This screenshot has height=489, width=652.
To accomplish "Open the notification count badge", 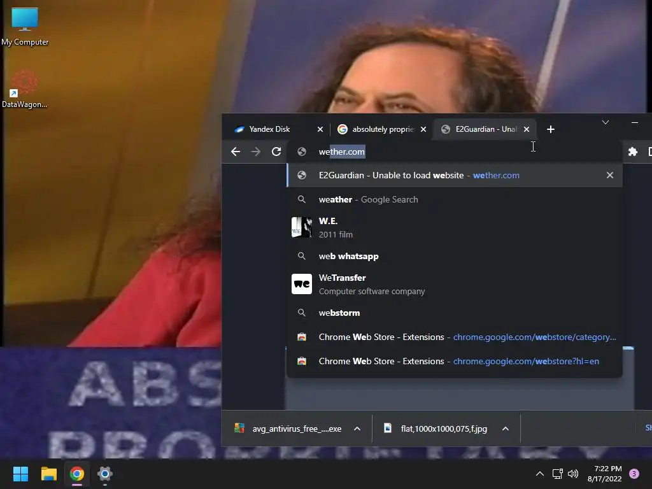I will point(634,474).
